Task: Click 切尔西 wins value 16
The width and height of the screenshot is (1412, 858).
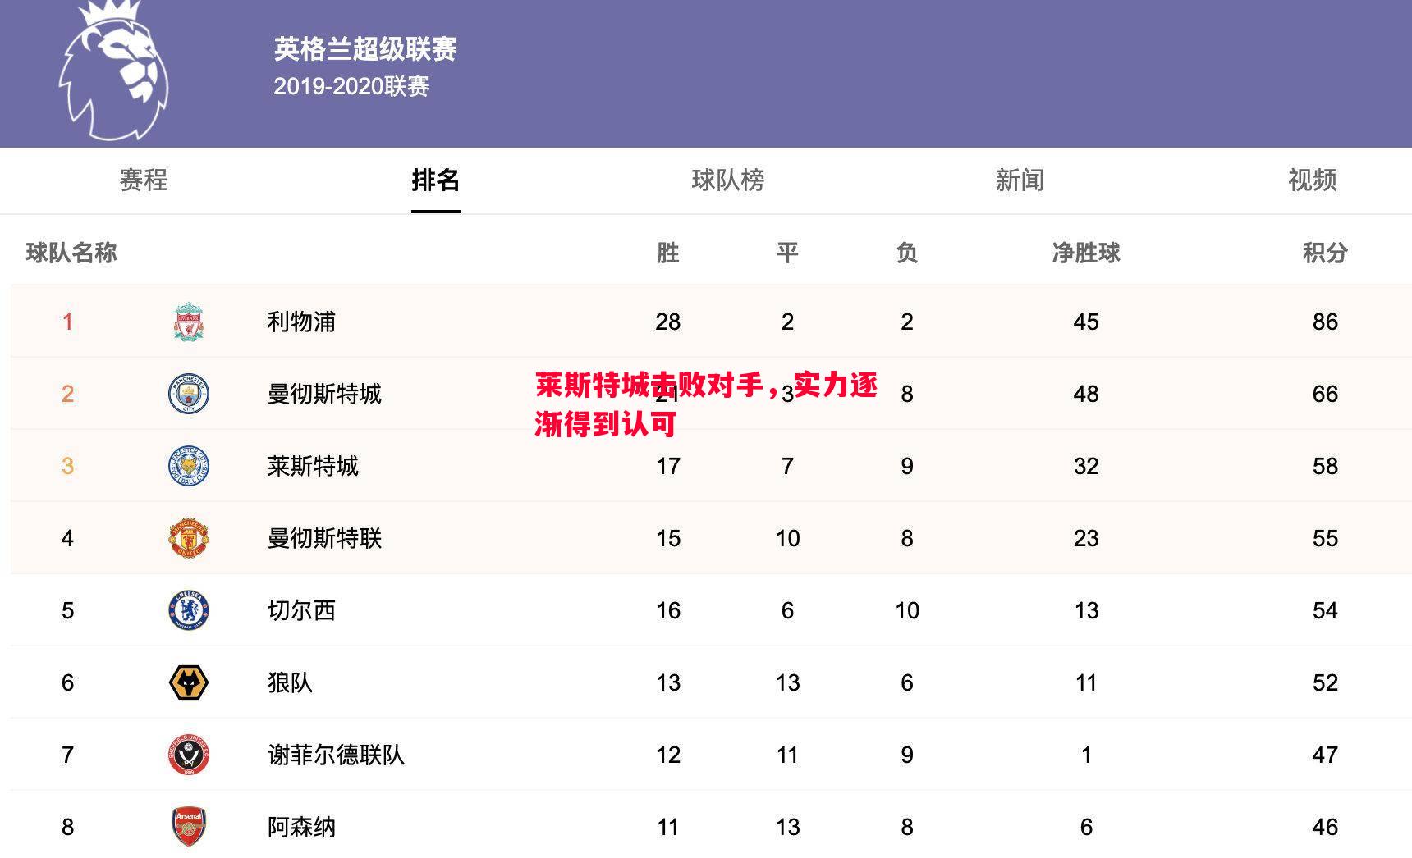Action: (x=668, y=610)
